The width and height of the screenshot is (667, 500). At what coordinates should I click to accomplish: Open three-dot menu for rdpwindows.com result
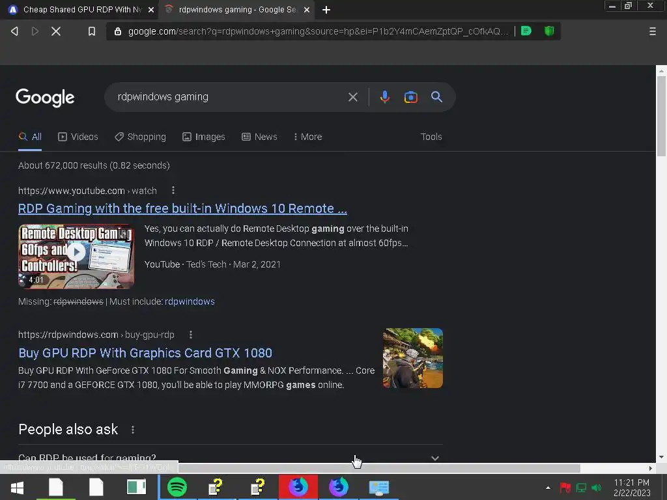click(191, 335)
